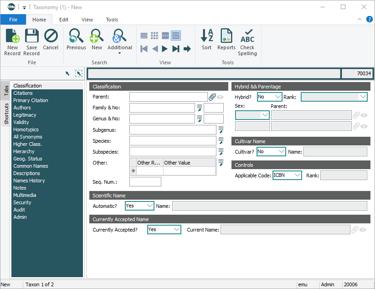Click the Save Record icon
Image resolution: width=375 pixels, height=289 pixels.
click(31, 36)
